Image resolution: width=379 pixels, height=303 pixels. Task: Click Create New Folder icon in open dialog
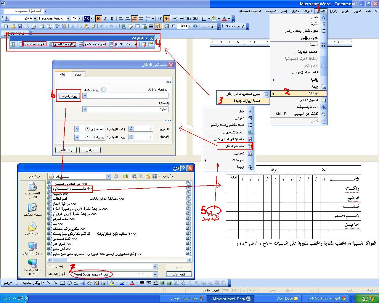point(148,176)
